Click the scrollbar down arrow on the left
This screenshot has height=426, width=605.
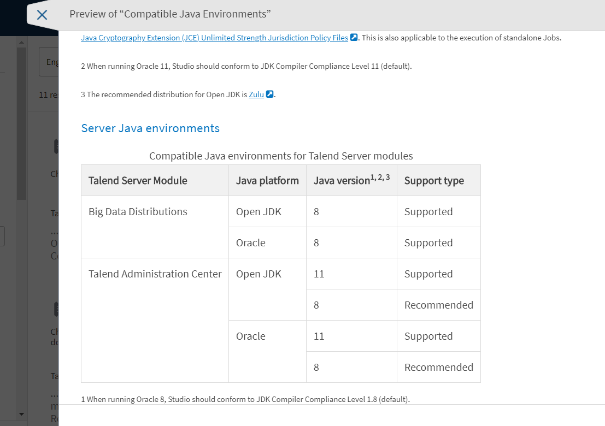21,414
